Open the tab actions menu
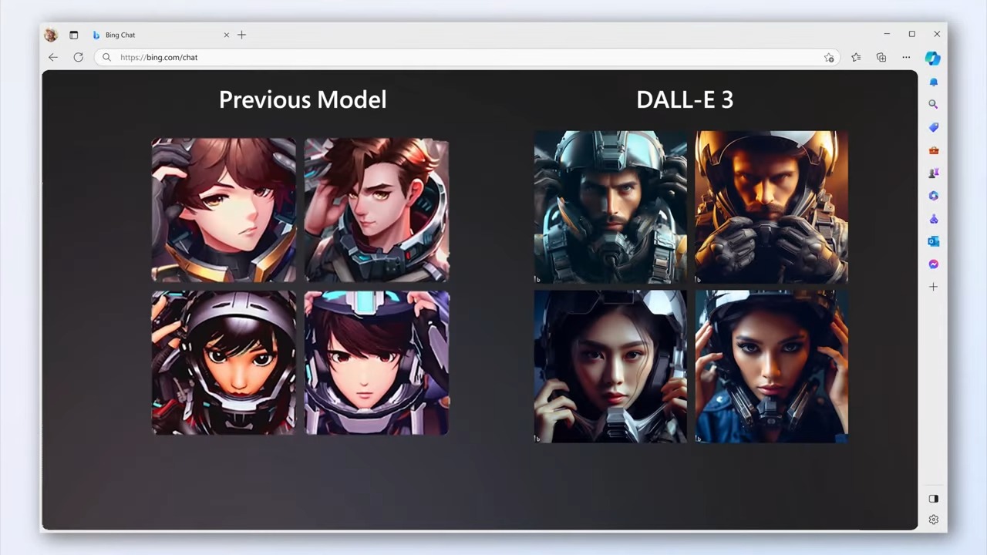The width and height of the screenshot is (987, 555). click(74, 35)
